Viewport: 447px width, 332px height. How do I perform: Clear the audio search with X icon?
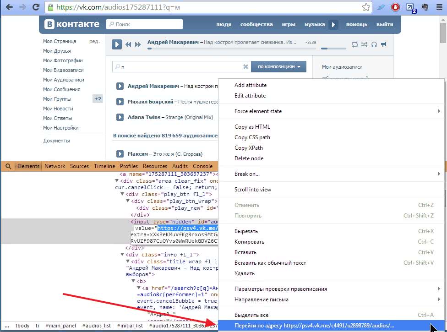pyautogui.click(x=245, y=67)
